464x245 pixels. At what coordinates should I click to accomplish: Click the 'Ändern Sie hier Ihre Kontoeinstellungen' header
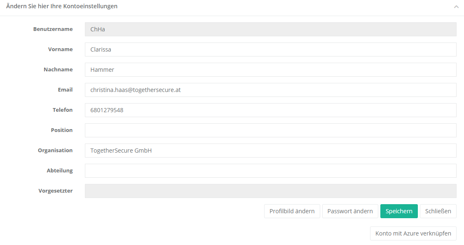coord(62,6)
